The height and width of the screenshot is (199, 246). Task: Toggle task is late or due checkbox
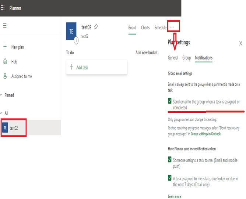coord(170,178)
